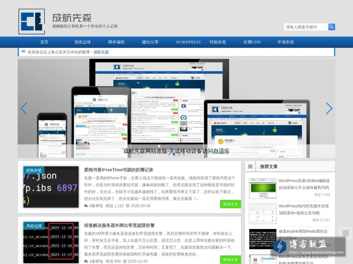Select the second carousel dot

[x=174, y=154]
